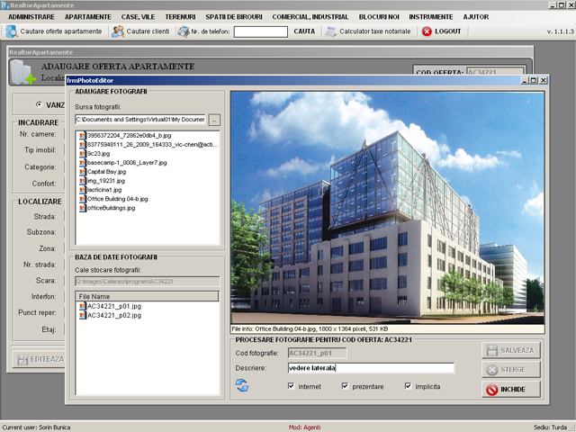The width and height of the screenshot is (576, 432).
Task: Click the office building photo preview
Action: [x=388, y=207]
